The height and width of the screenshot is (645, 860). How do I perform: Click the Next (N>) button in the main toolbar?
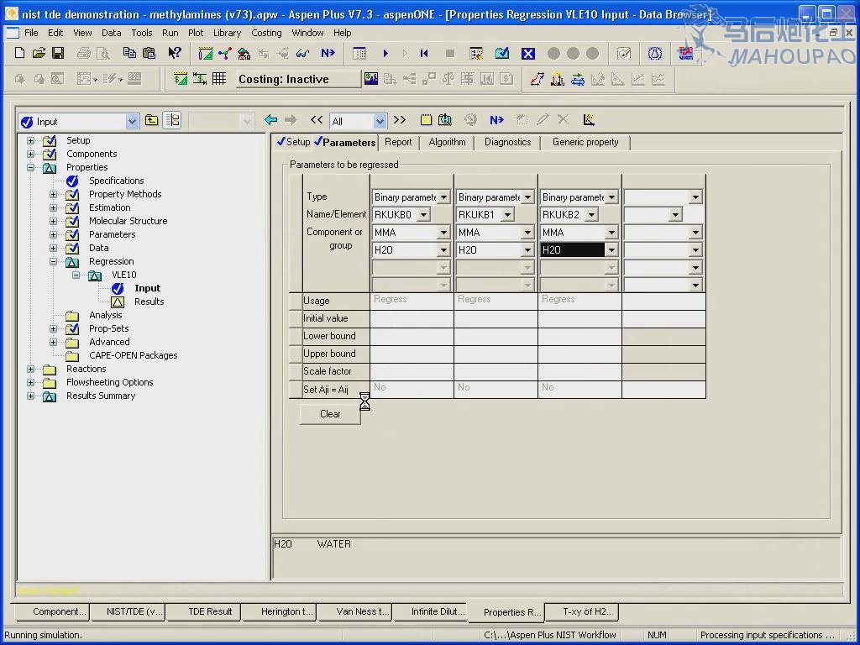(x=328, y=53)
